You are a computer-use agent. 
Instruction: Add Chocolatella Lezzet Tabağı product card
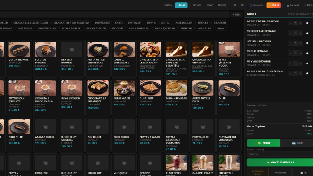[x=150, y=59]
